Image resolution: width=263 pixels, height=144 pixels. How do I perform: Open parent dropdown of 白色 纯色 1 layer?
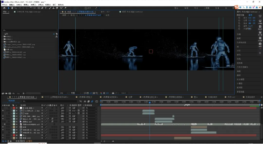91,108
